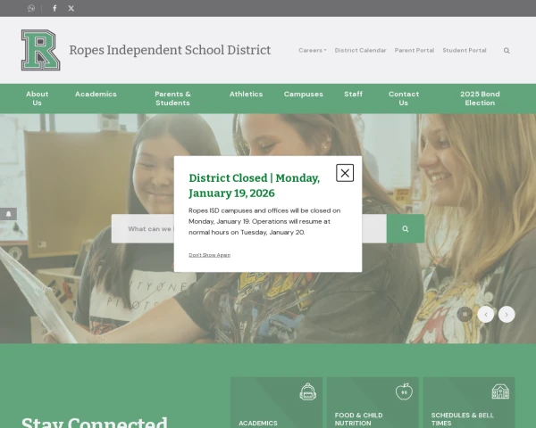The width and height of the screenshot is (536, 428).
Task: Open the X (Twitter) social icon
Action: [71, 8]
